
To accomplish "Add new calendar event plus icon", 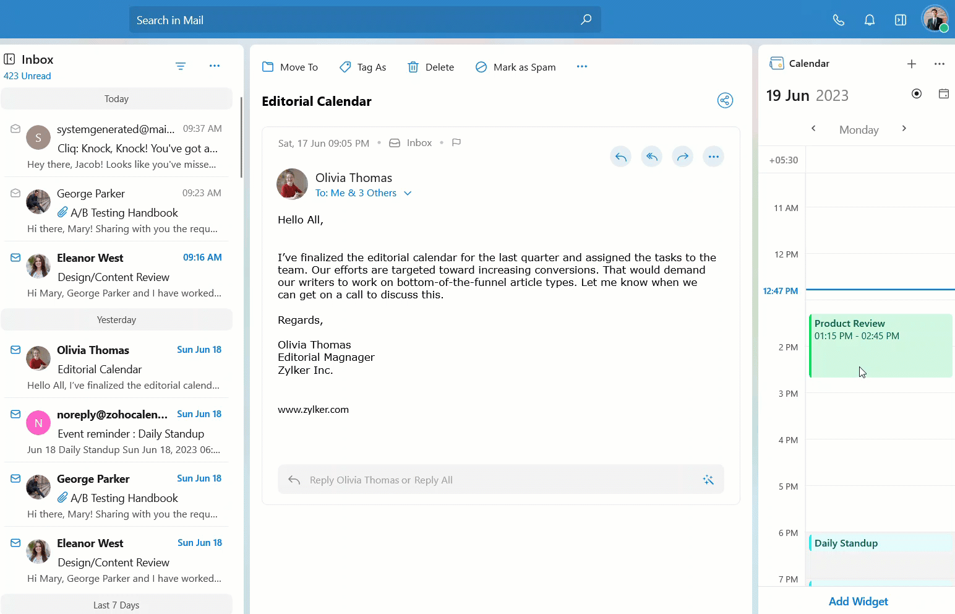I will pos(912,64).
